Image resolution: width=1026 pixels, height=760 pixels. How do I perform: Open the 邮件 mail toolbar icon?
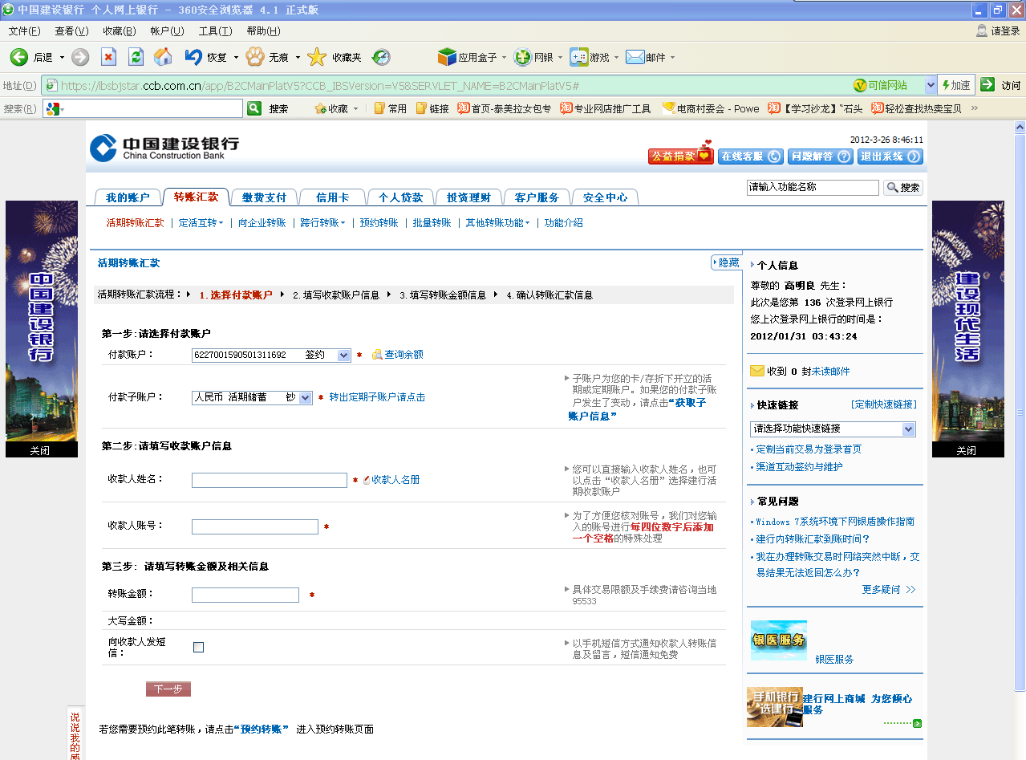pos(635,57)
